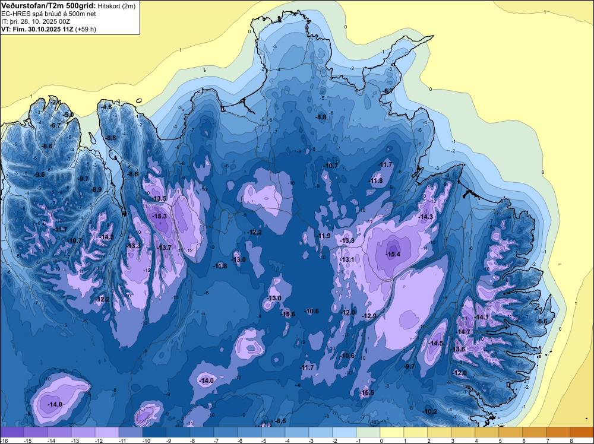The image size is (594, 444).
Task: Select the -15.5 temperature value
Action: tap(366, 392)
